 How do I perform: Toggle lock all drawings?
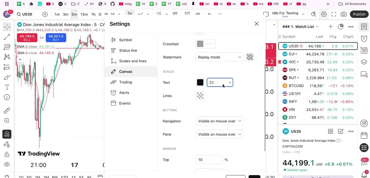point(7,154)
